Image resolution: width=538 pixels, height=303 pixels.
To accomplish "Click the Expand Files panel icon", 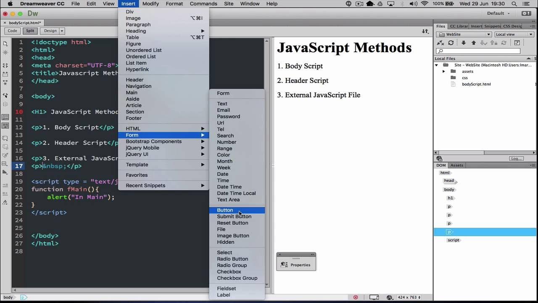I will 517,43.
